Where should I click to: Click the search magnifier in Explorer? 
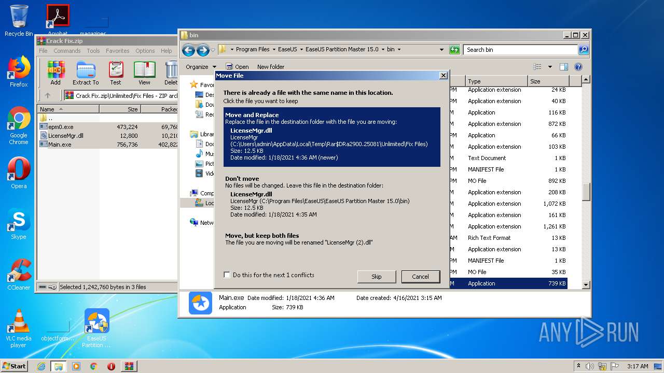(584, 50)
